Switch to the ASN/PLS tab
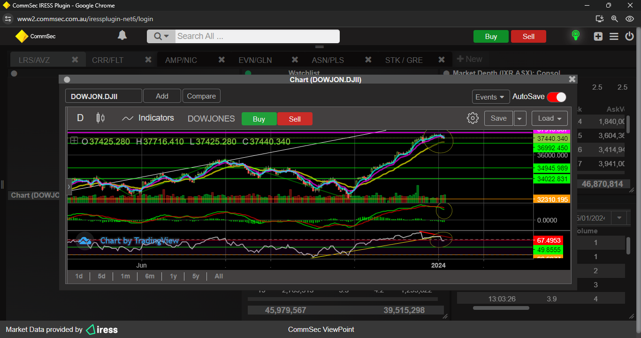Image resolution: width=641 pixels, height=338 pixels. point(328,60)
